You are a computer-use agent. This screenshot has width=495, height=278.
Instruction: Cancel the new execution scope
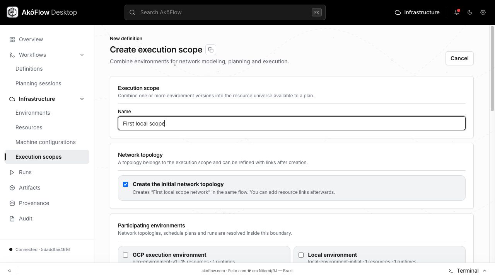pyautogui.click(x=459, y=58)
